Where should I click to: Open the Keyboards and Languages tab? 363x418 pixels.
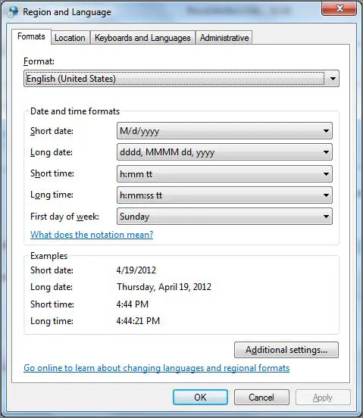point(142,38)
